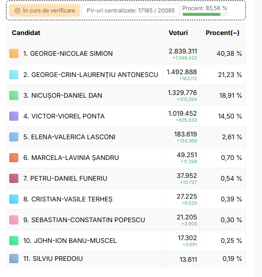
Task: Click the PV-uri centralizate counter box
Action: pyautogui.click(x=131, y=11)
